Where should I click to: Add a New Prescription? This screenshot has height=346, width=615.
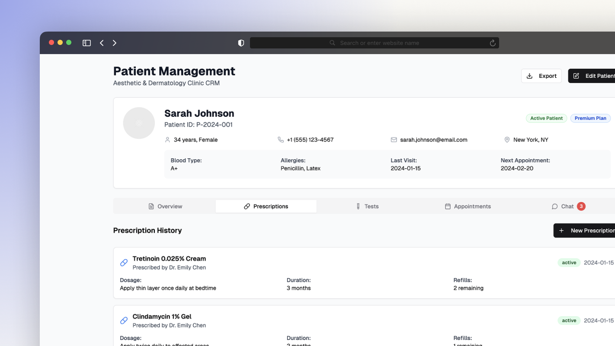coord(586,231)
